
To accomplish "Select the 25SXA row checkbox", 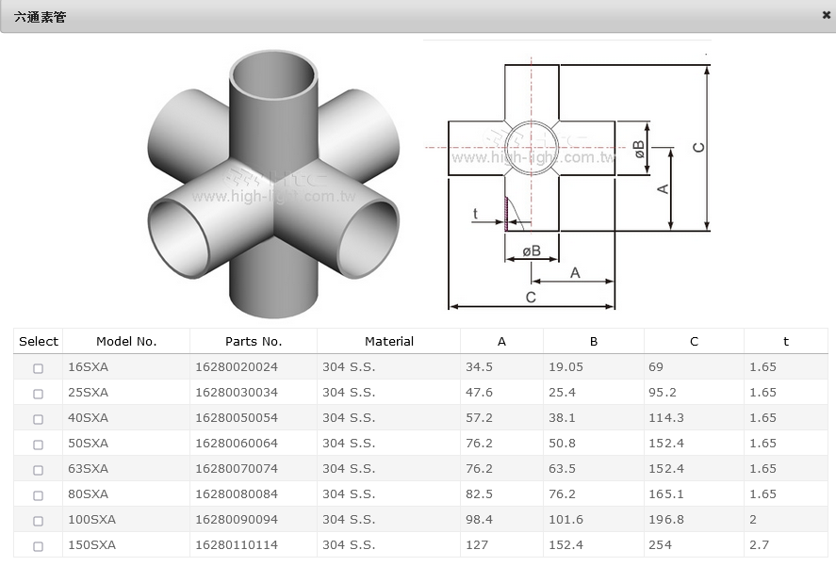I will point(39,394).
